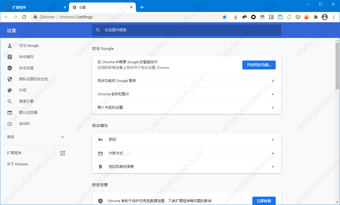Click the bookmark star in the address bar
This screenshot has width=340, height=205.
pyautogui.click(x=225, y=17)
